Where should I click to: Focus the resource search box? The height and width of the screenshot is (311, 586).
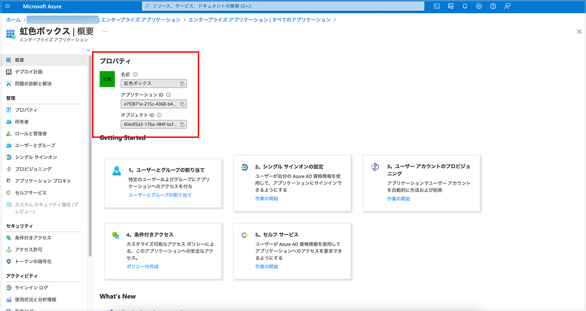(x=284, y=6)
